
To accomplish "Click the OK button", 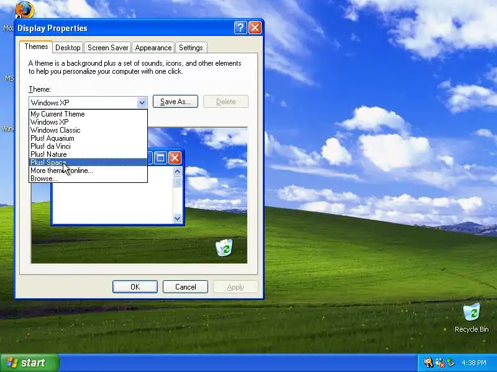I will [135, 287].
